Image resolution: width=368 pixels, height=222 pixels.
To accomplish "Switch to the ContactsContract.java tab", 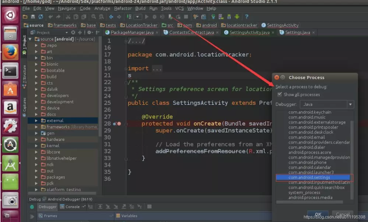I will (191, 32).
